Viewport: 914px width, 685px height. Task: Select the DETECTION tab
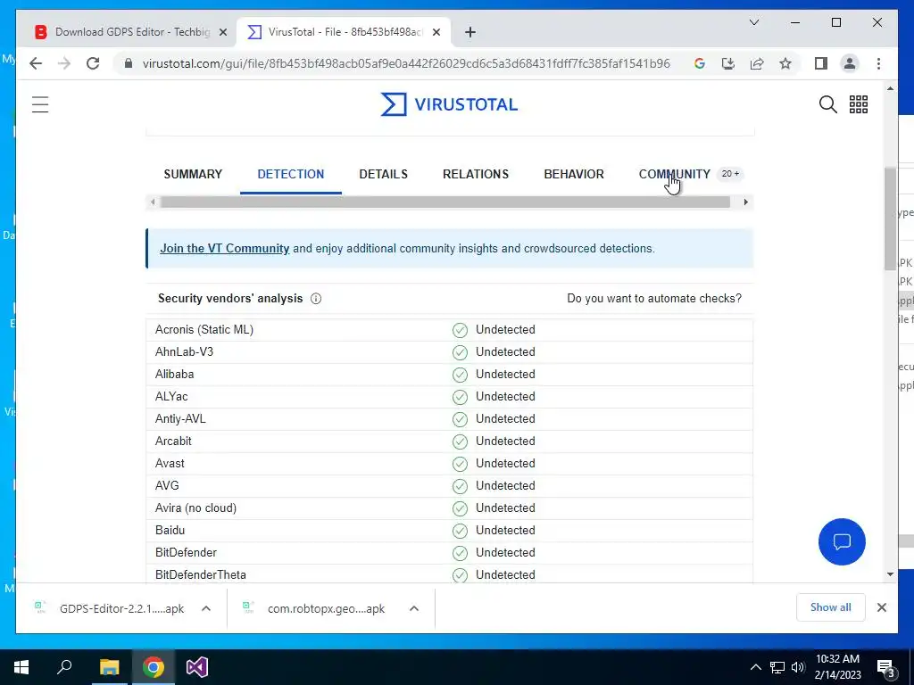coord(290,174)
